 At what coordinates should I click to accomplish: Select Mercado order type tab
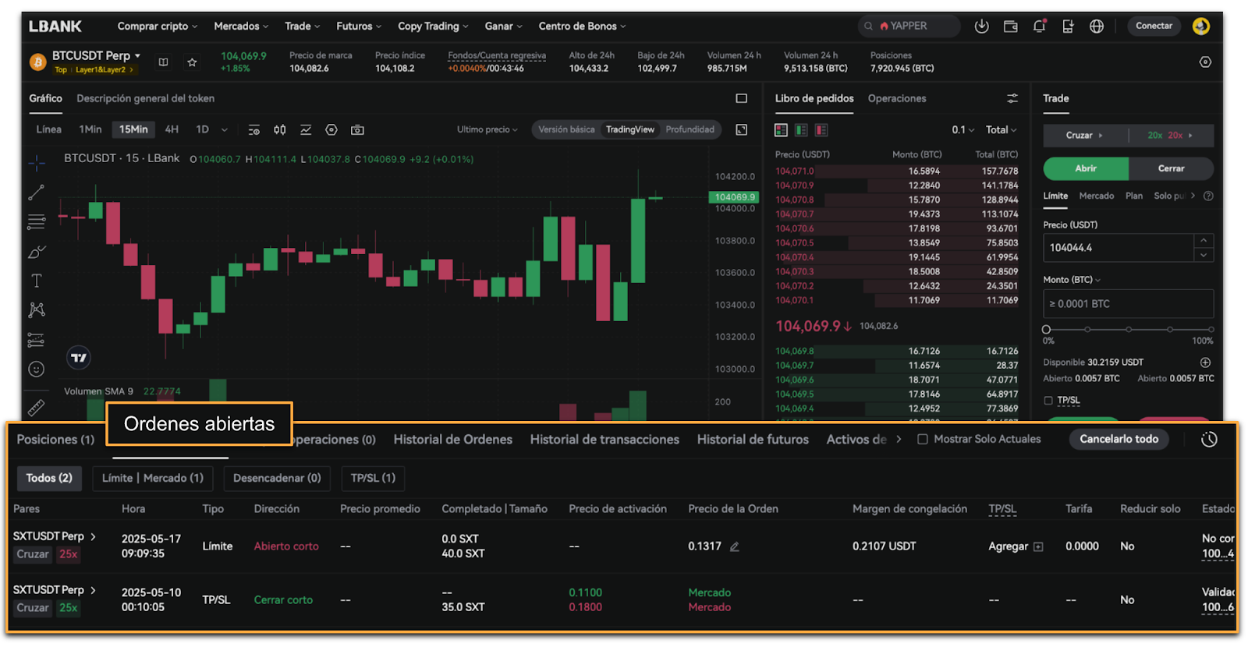click(x=1096, y=196)
